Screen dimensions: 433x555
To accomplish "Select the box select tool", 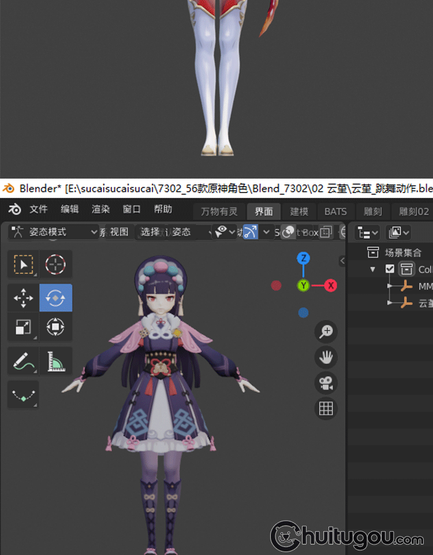I will coord(24,264).
